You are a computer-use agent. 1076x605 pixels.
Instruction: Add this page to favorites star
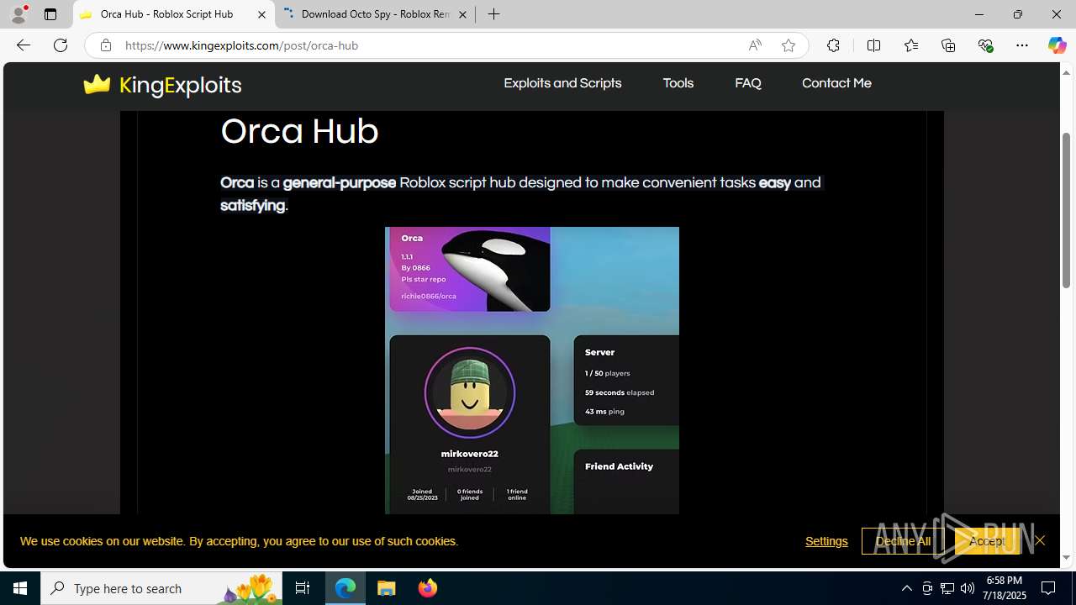coord(788,45)
